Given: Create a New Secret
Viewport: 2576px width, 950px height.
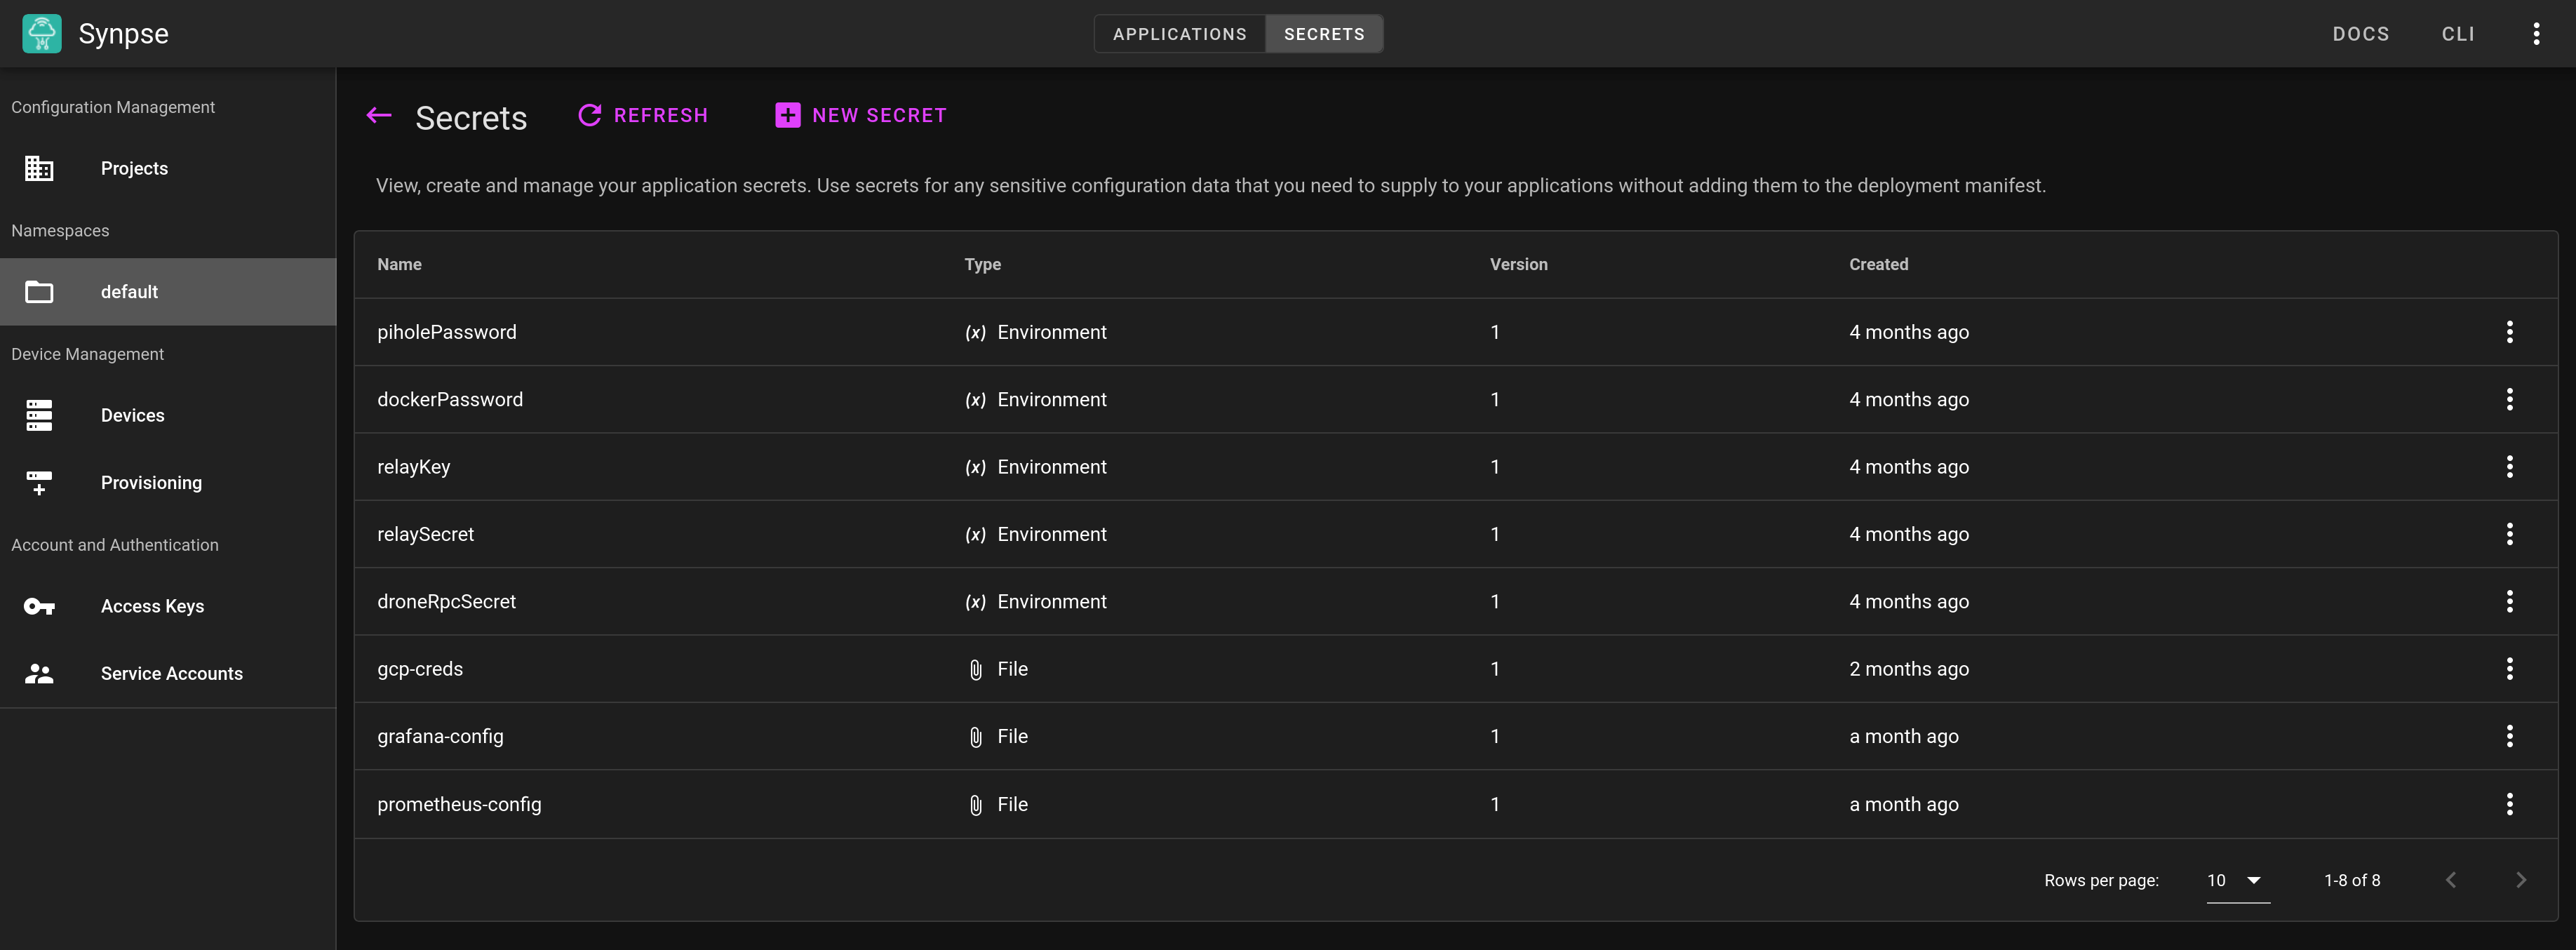Looking at the screenshot, I should (861, 116).
